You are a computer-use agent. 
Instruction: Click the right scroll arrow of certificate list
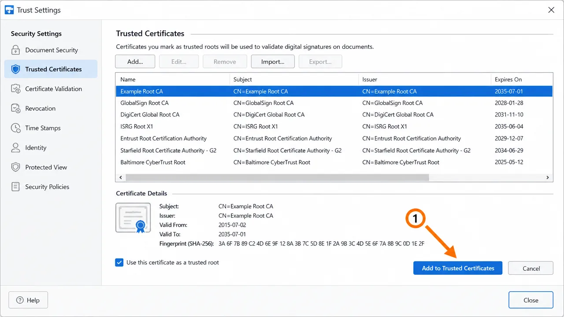(x=548, y=177)
